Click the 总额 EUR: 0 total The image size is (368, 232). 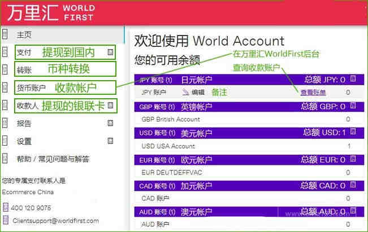(x=323, y=160)
